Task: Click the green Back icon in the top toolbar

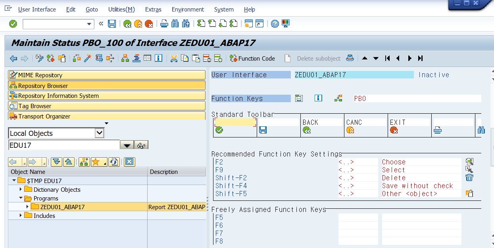Action: pyautogui.click(x=127, y=24)
